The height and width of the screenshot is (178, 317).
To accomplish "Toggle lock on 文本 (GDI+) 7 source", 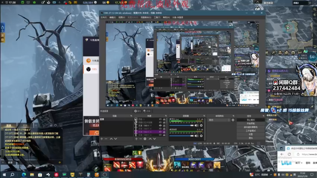I will click(x=164, y=125).
